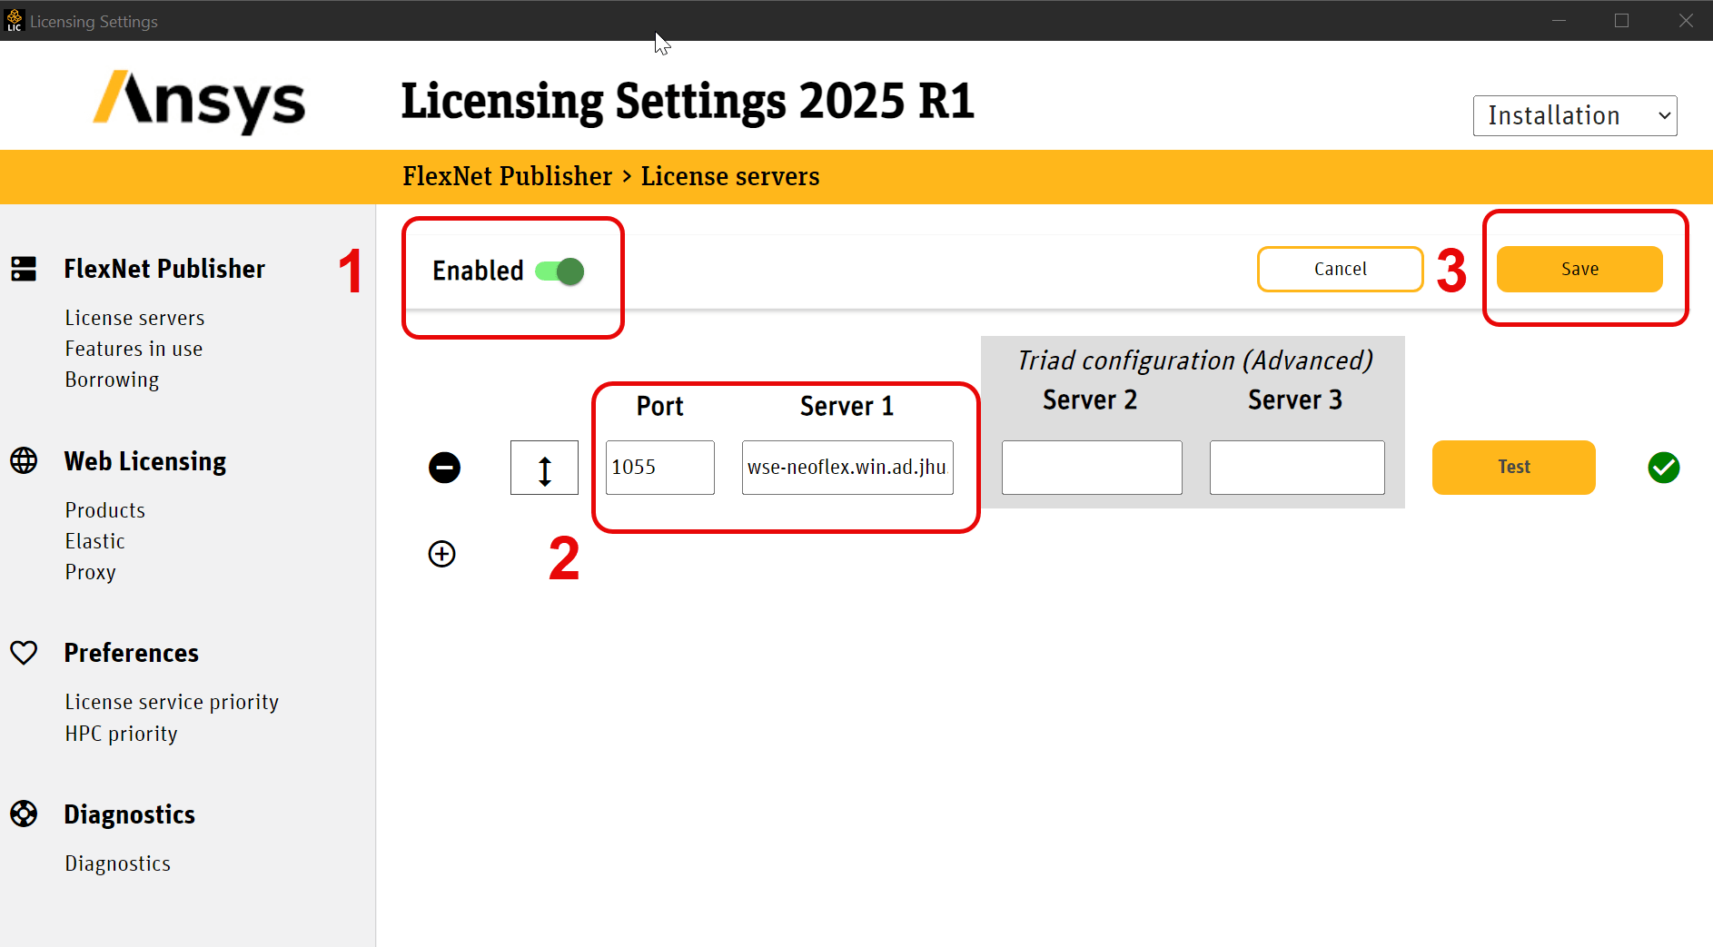Click the reorder up-down arrow button
The width and height of the screenshot is (1713, 947).
[x=544, y=468]
